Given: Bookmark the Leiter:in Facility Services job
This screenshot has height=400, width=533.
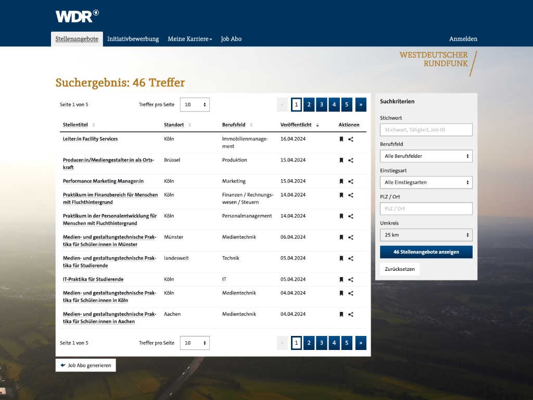Looking at the screenshot, I should click(x=341, y=139).
